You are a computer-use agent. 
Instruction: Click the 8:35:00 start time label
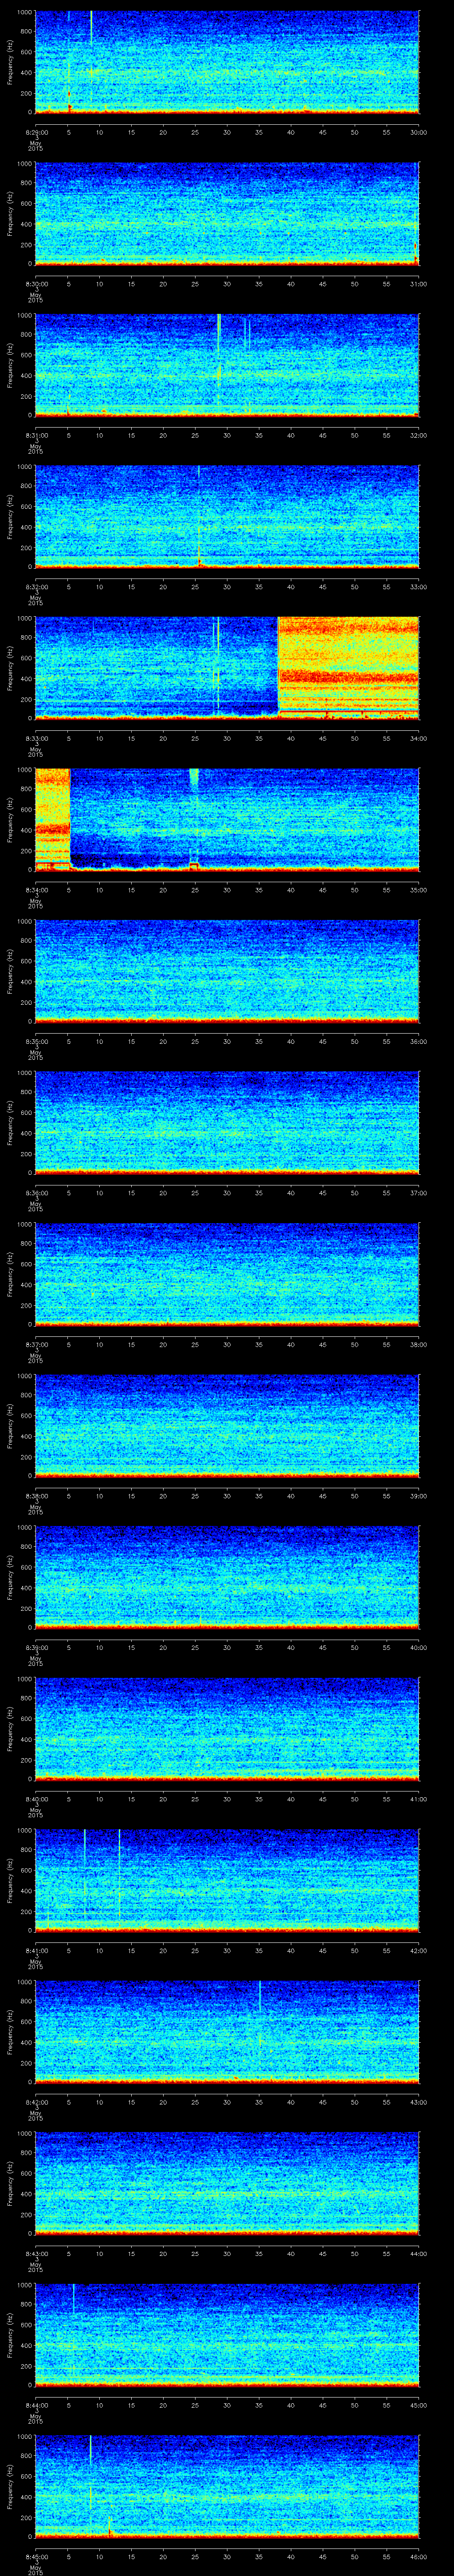[x=36, y=1041]
